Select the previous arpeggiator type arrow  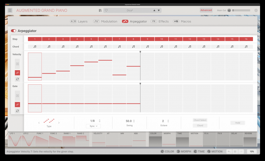pos(39,123)
